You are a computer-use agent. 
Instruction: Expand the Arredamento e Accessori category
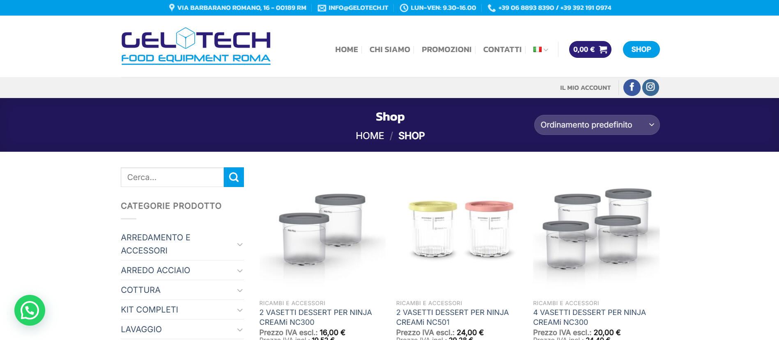pyautogui.click(x=240, y=244)
